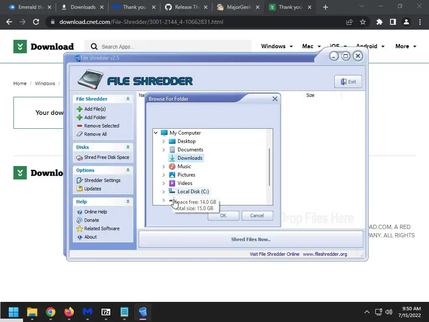
Task: Open the Windows Start menu
Action: pos(13,312)
